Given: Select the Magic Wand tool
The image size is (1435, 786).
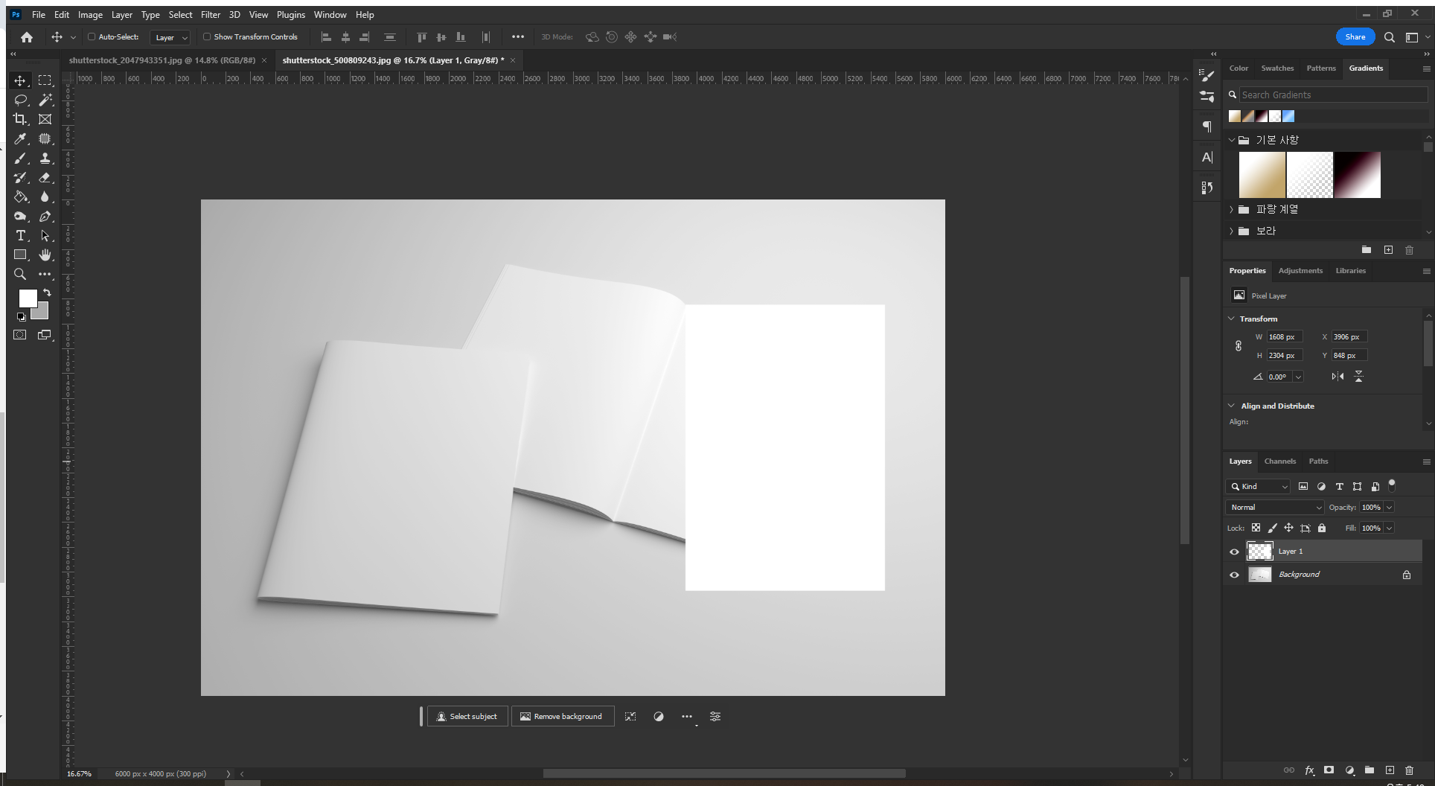Looking at the screenshot, I should 45,100.
